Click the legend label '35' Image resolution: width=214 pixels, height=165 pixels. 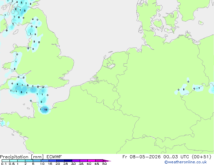tap(81, 164)
